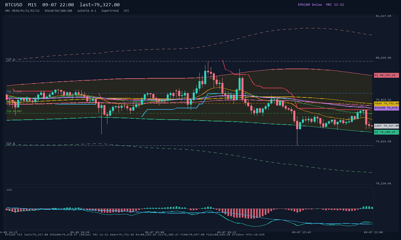This screenshot has width=401, height=240.
Task: Click the R1 80,295.45 price tag
Action: [386, 75]
